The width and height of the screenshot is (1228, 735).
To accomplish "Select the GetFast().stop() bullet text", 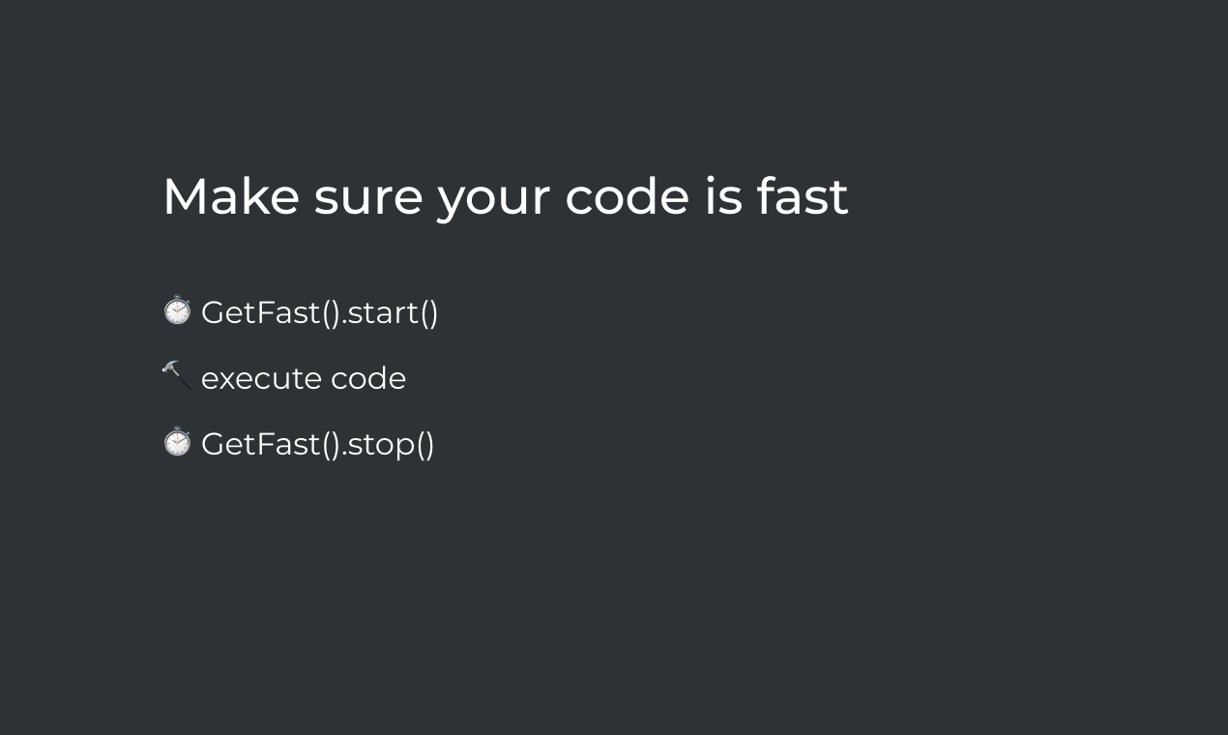I will (x=318, y=444).
